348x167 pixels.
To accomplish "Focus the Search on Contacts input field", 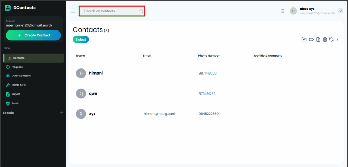I will pyautogui.click(x=111, y=11).
